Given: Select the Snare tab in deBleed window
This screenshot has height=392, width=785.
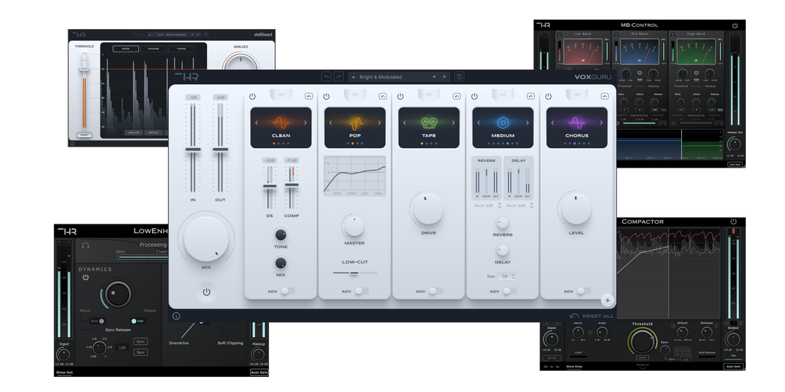Looking at the screenshot, I should tap(153, 49).
